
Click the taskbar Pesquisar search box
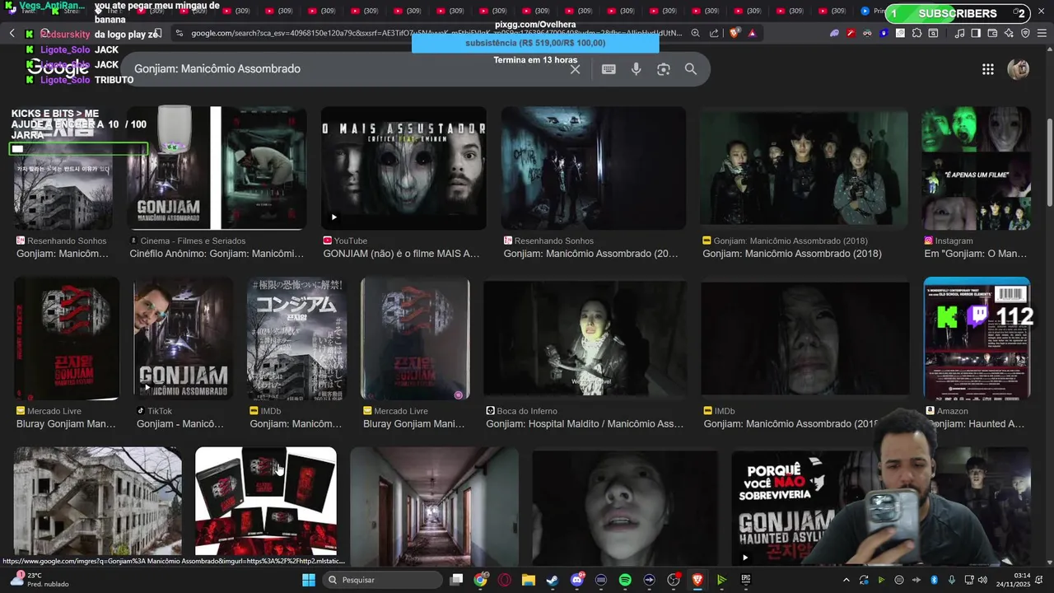(x=381, y=580)
